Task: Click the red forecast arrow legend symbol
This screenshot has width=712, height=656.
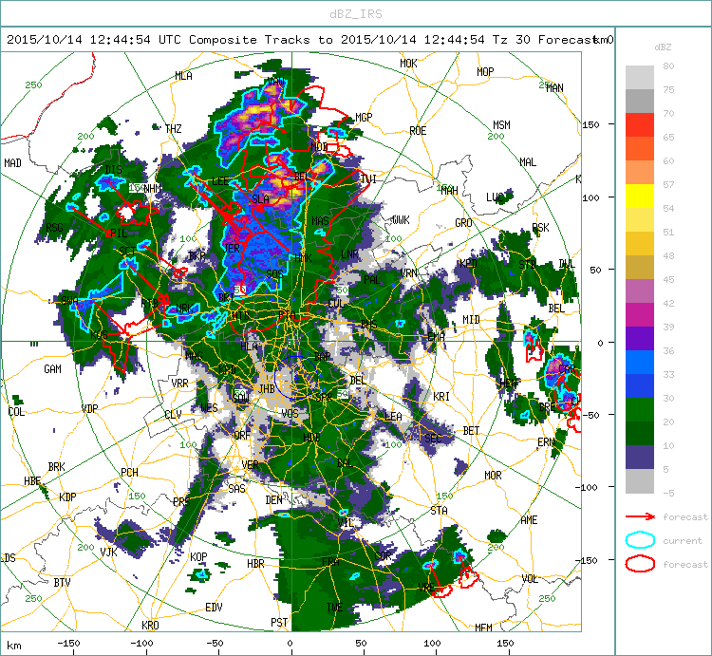Action: (x=640, y=516)
